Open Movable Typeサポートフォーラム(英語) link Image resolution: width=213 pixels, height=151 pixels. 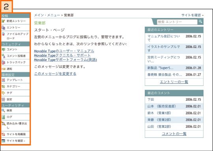(65, 60)
